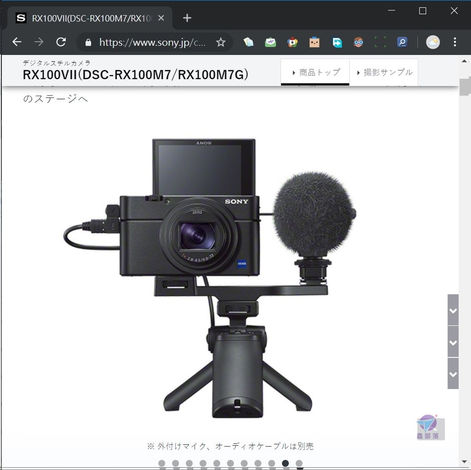Viewport: 471px width, 470px height.
Task: Select the third carousel dot
Action: [189, 464]
